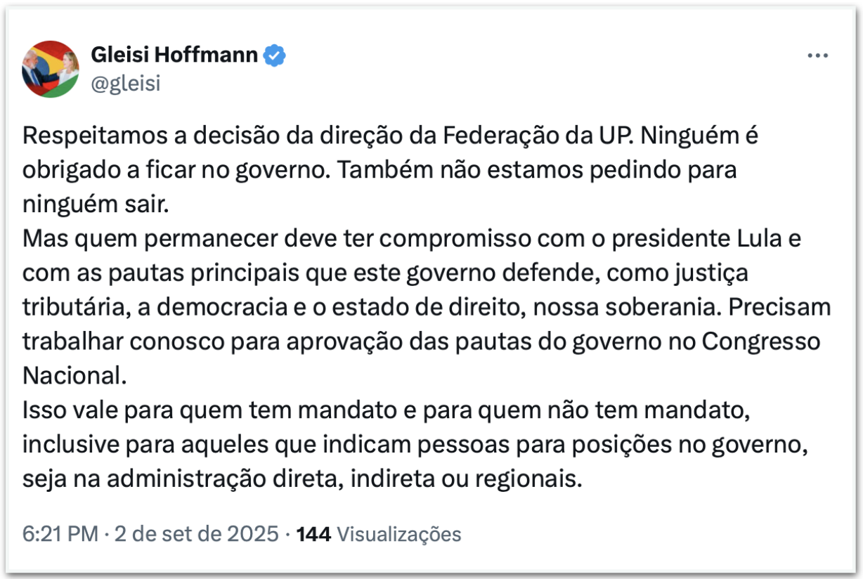Open the 2 de set de 2025 date
Viewport: 863px width, 579px height.
click(x=196, y=534)
